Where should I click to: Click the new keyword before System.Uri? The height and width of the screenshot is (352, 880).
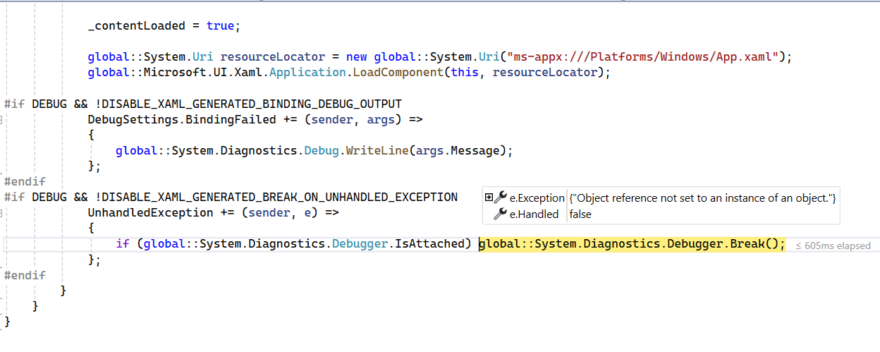357,56
